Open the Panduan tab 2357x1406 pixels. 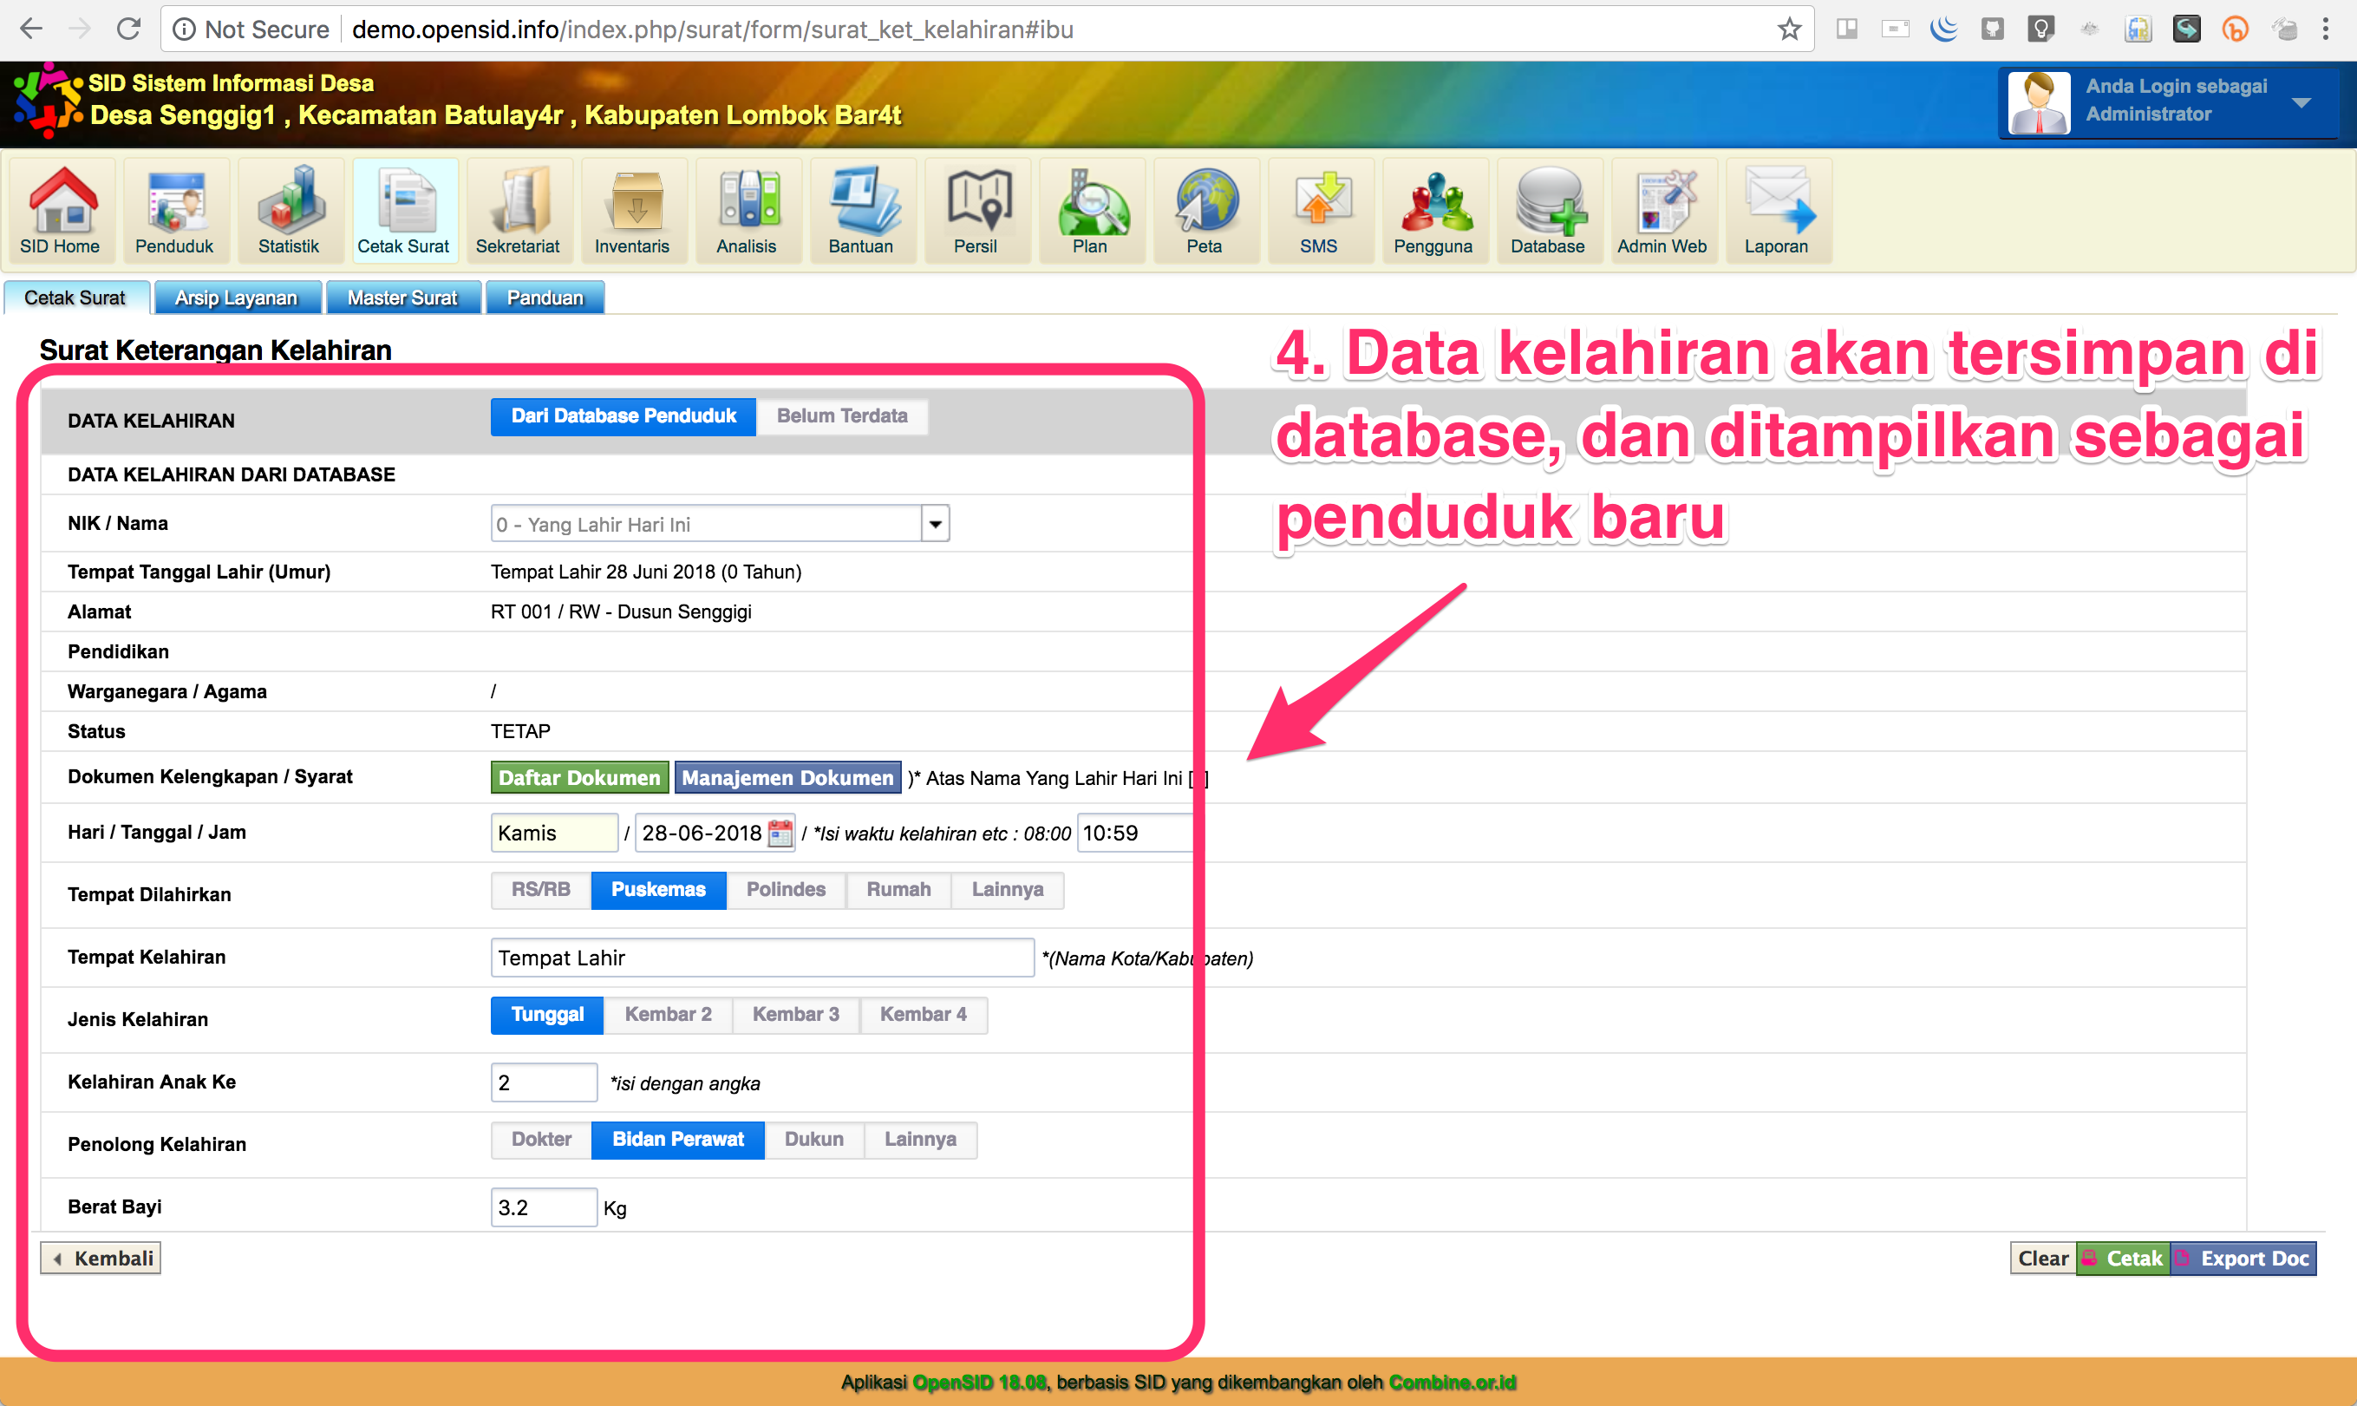click(545, 297)
